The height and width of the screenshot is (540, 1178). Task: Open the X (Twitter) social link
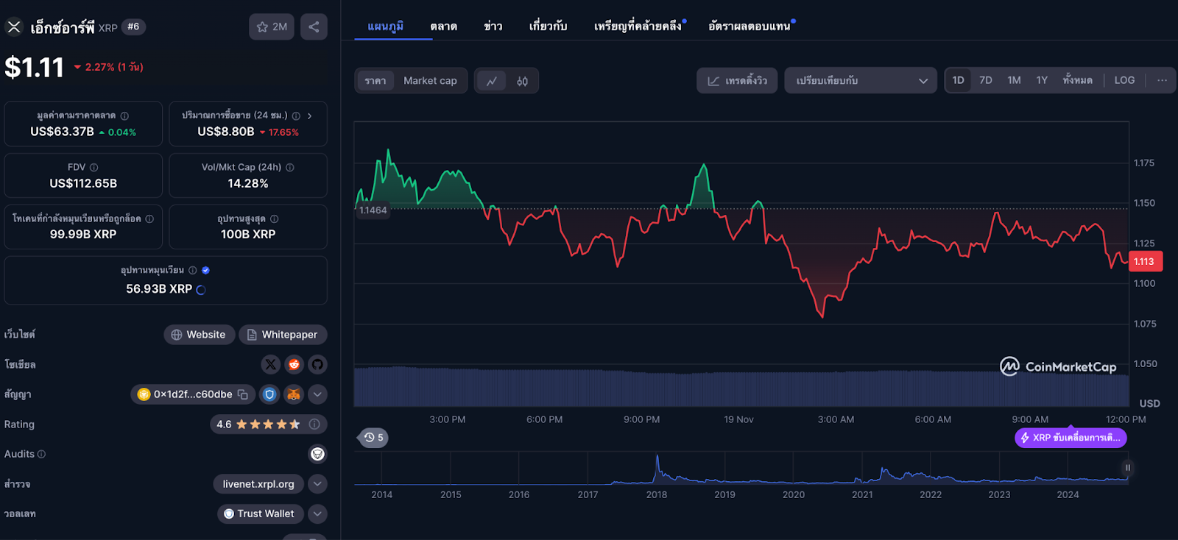271,364
